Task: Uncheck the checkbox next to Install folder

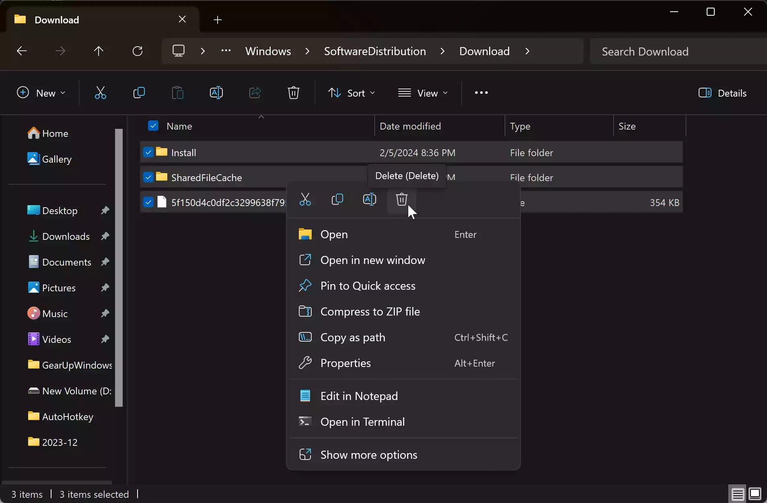Action: pyautogui.click(x=148, y=153)
